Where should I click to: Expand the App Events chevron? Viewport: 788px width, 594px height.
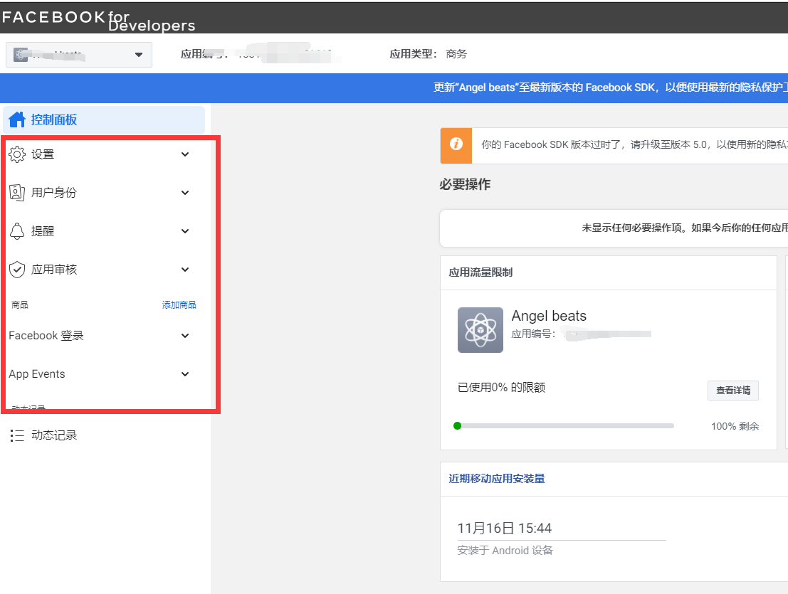pos(185,374)
